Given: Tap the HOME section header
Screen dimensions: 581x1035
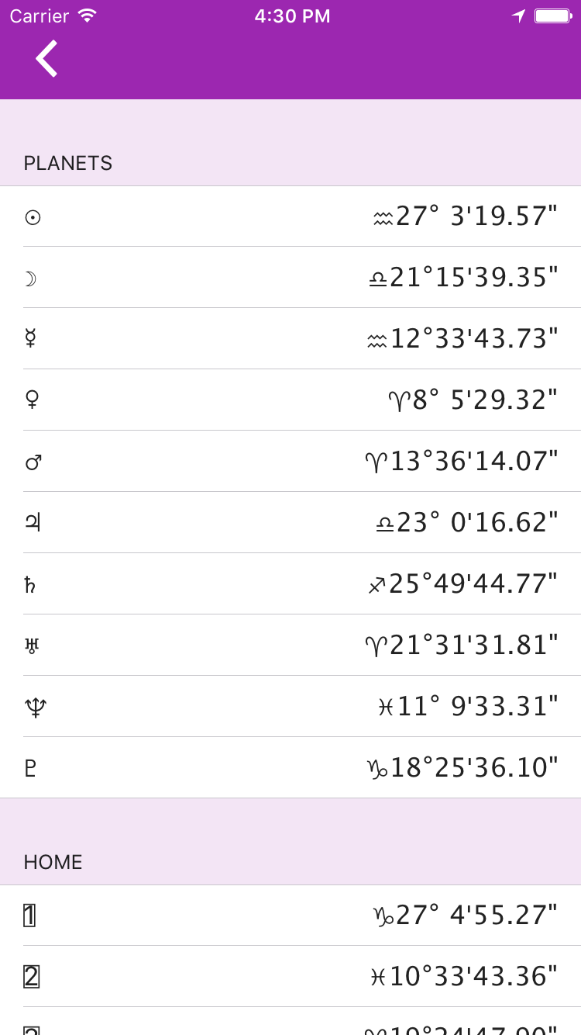Looking at the screenshot, I should pyautogui.click(x=52, y=861).
